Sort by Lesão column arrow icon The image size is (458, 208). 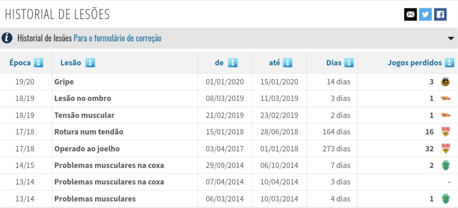pyautogui.click(x=90, y=63)
